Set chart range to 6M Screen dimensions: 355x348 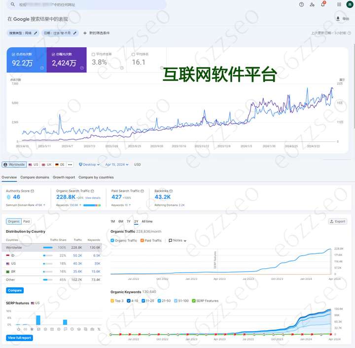pyautogui.click(x=121, y=221)
